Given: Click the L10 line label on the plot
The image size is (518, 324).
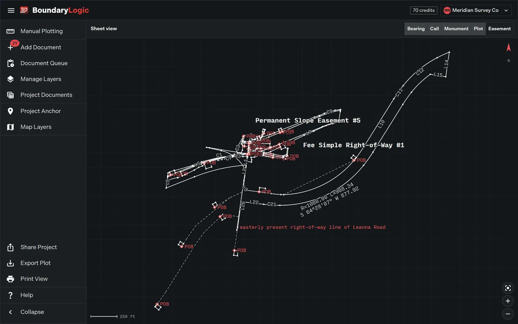Looking at the screenshot, I should [381, 124].
